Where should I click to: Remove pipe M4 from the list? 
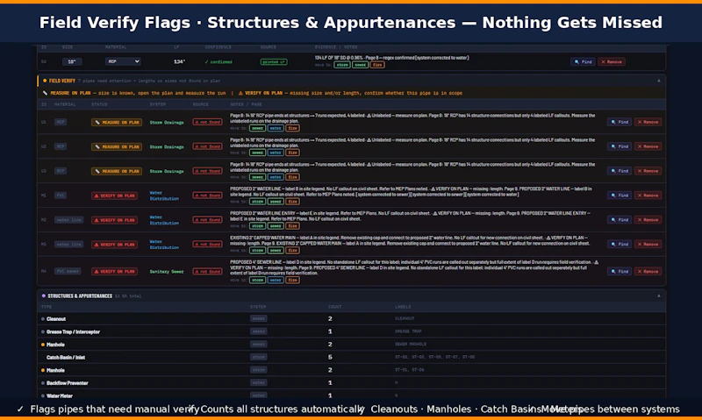click(x=648, y=272)
